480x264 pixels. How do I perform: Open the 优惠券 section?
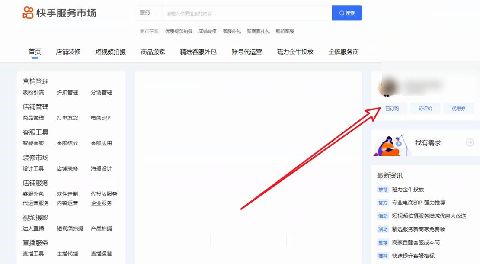click(x=458, y=108)
